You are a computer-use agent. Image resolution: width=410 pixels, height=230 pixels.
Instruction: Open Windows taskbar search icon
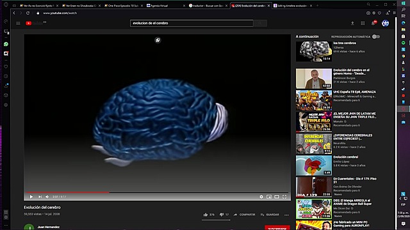[x=404, y=10]
